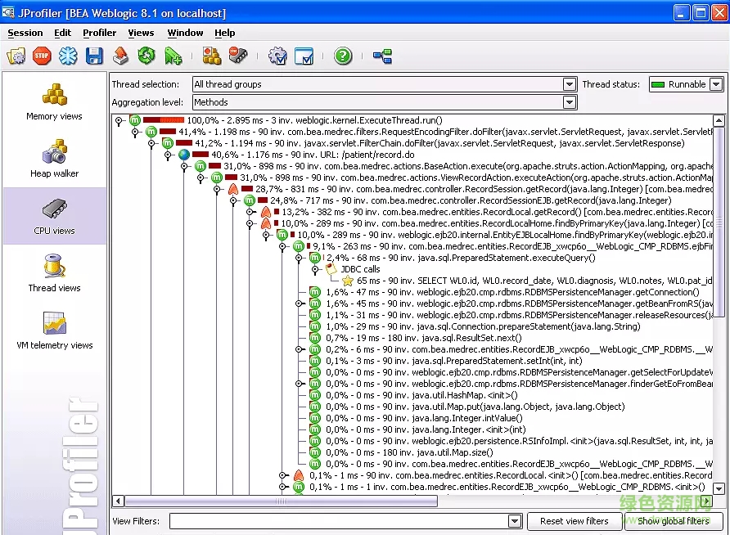Click the red Stop session icon

click(42, 56)
